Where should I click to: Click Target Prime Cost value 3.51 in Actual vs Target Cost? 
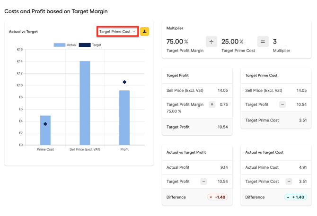[303, 181]
